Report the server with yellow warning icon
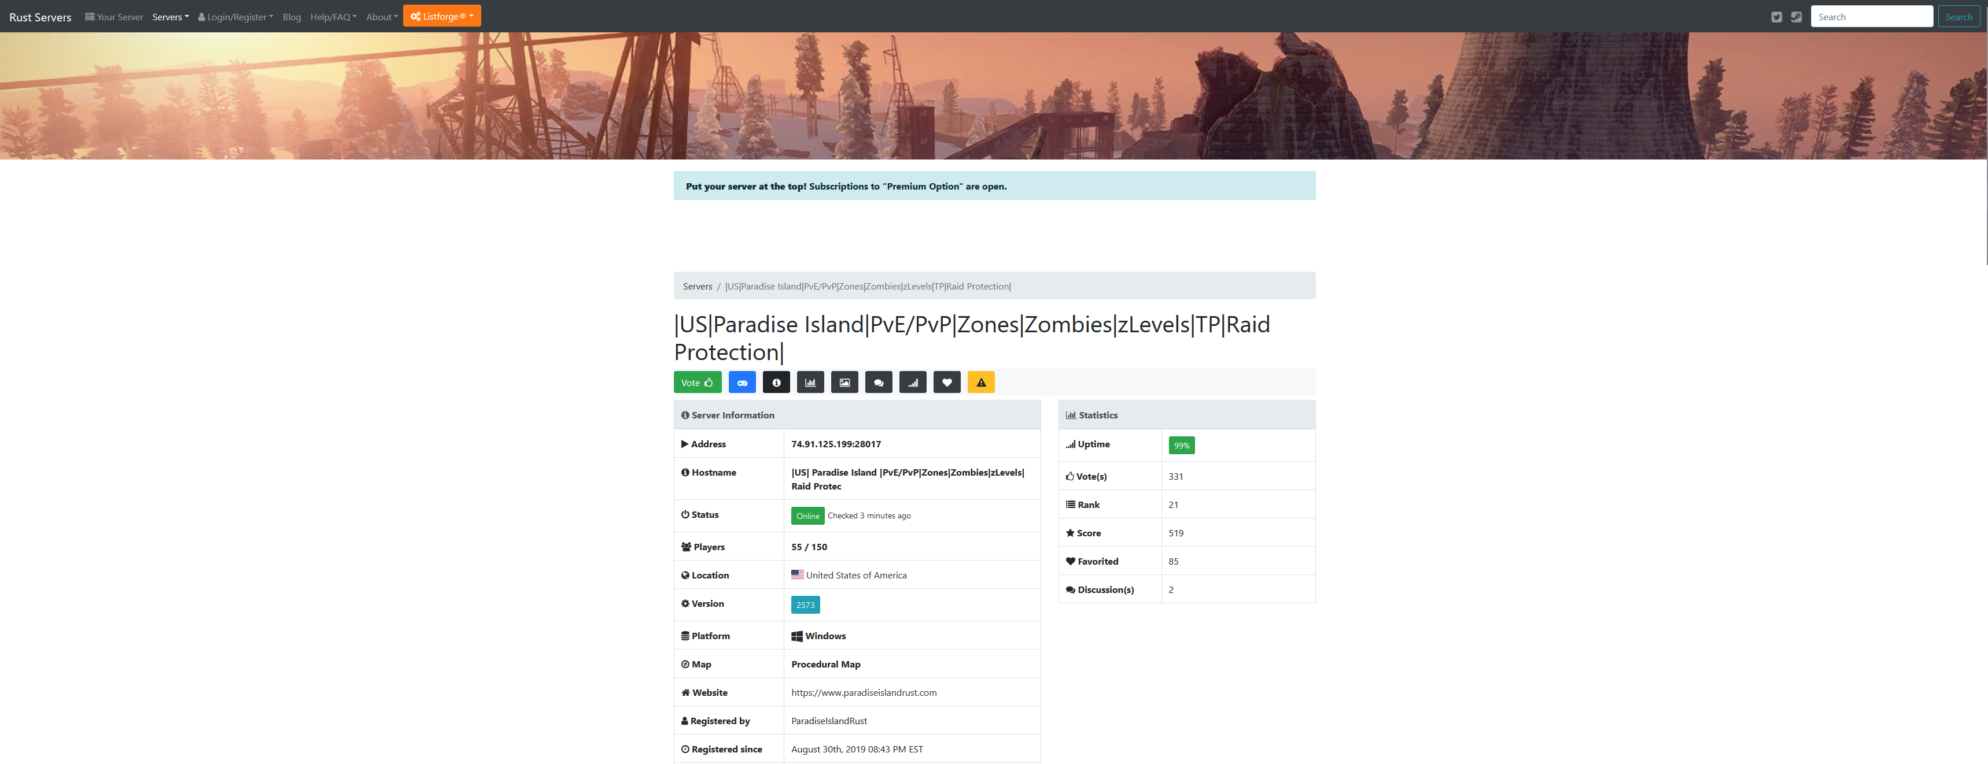The height and width of the screenshot is (764, 1988). (x=981, y=383)
